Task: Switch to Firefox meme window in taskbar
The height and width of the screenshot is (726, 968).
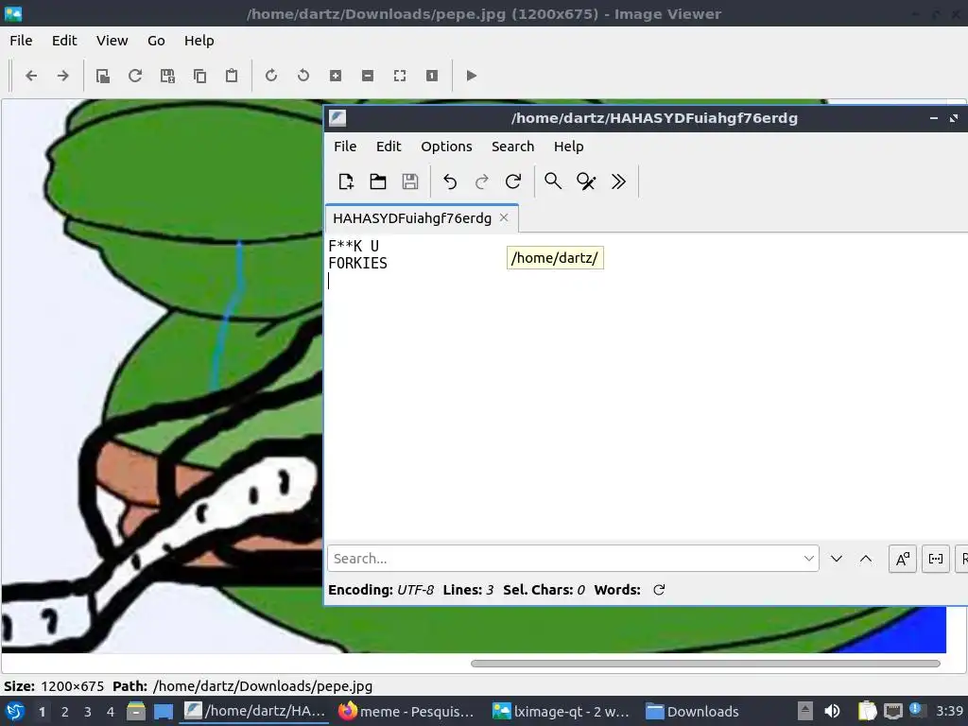Action: pos(407,712)
